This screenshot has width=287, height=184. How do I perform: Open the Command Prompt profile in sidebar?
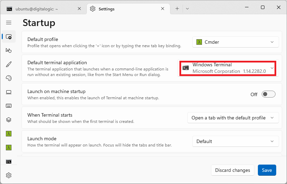[9, 162]
